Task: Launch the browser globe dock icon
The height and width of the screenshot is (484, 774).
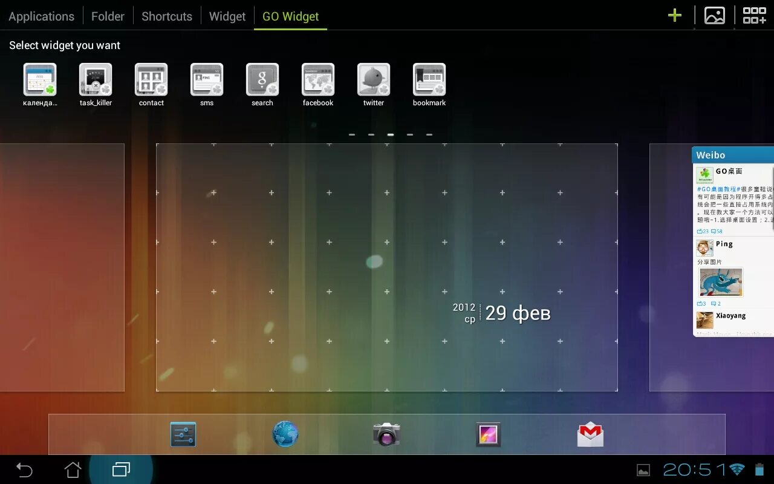Action: click(x=285, y=434)
